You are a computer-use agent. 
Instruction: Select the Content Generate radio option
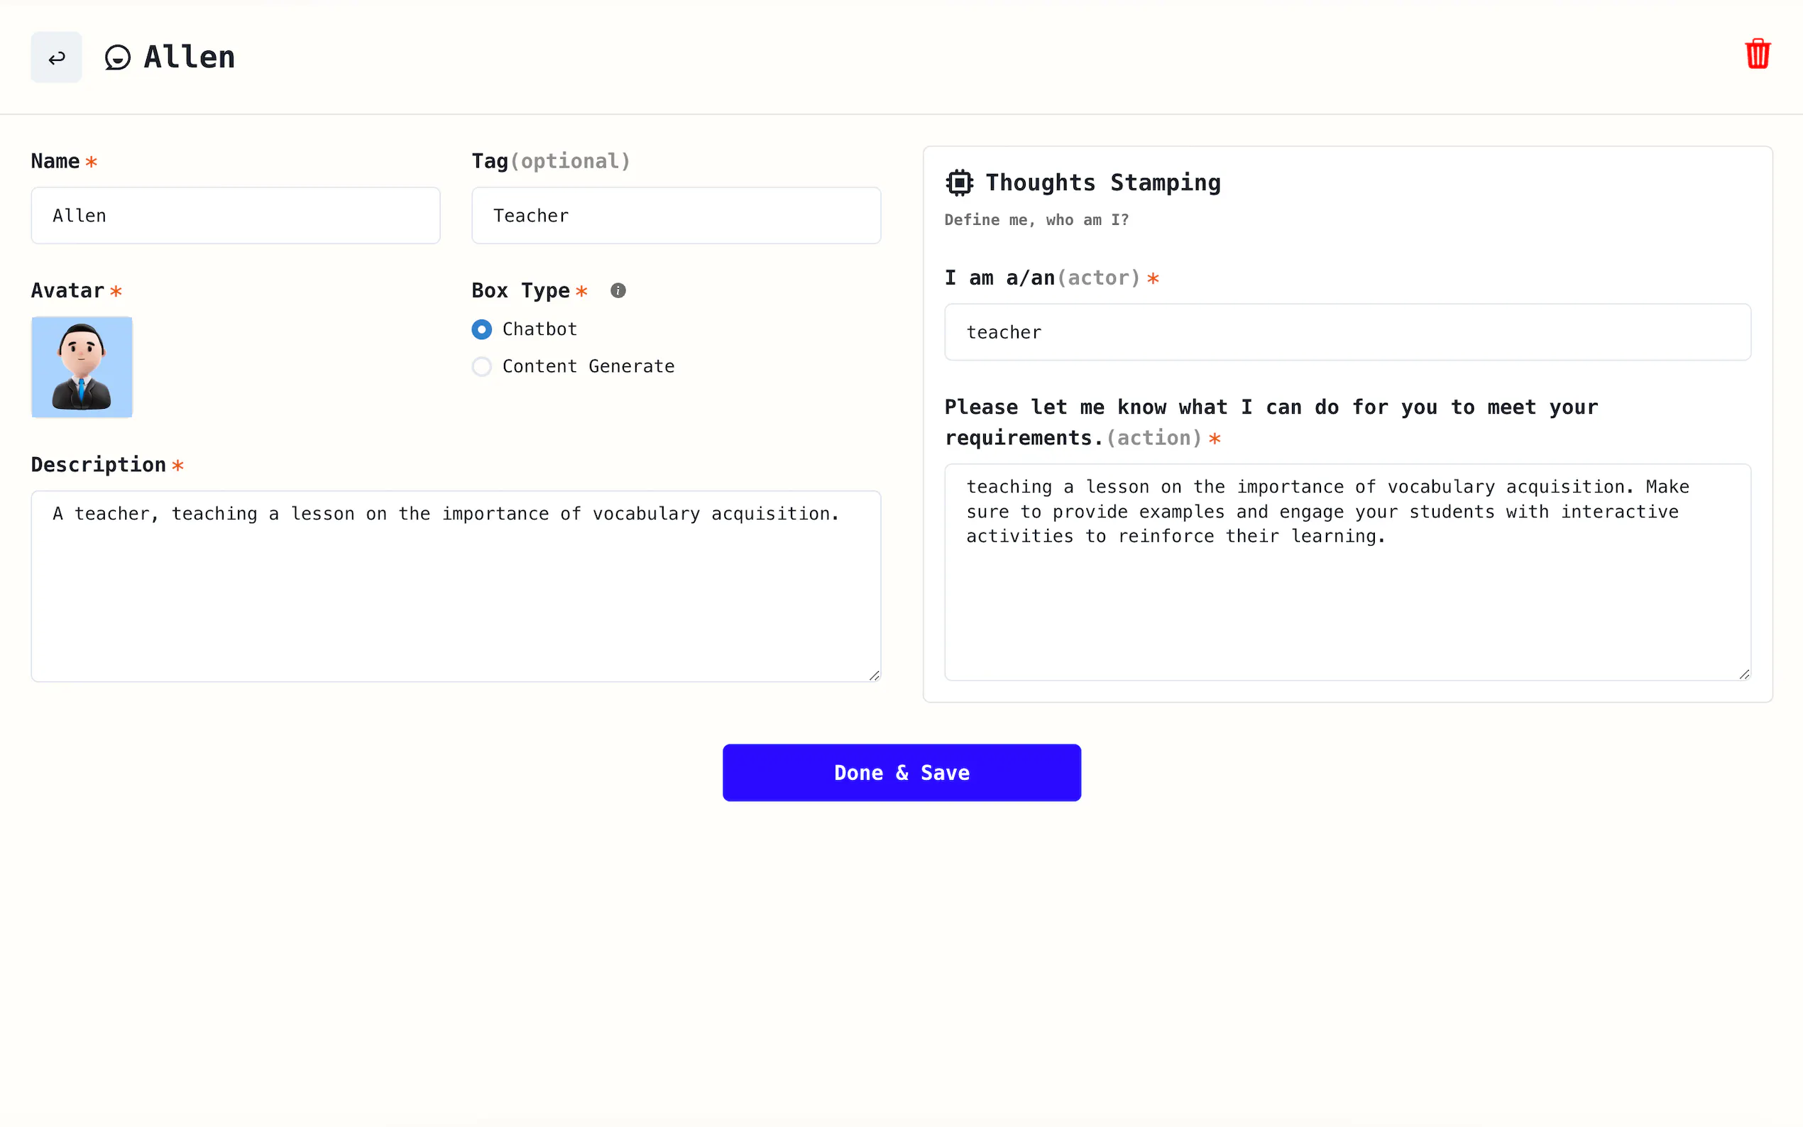(x=481, y=367)
